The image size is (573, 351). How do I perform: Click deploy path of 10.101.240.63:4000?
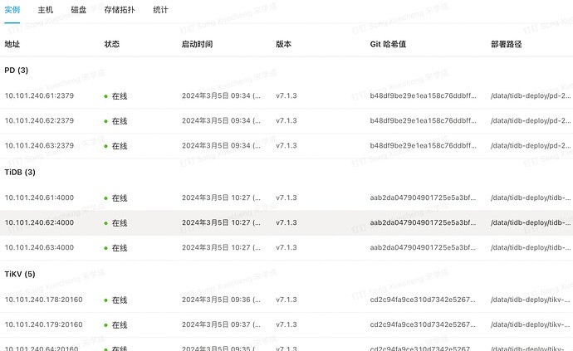[x=531, y=247]
